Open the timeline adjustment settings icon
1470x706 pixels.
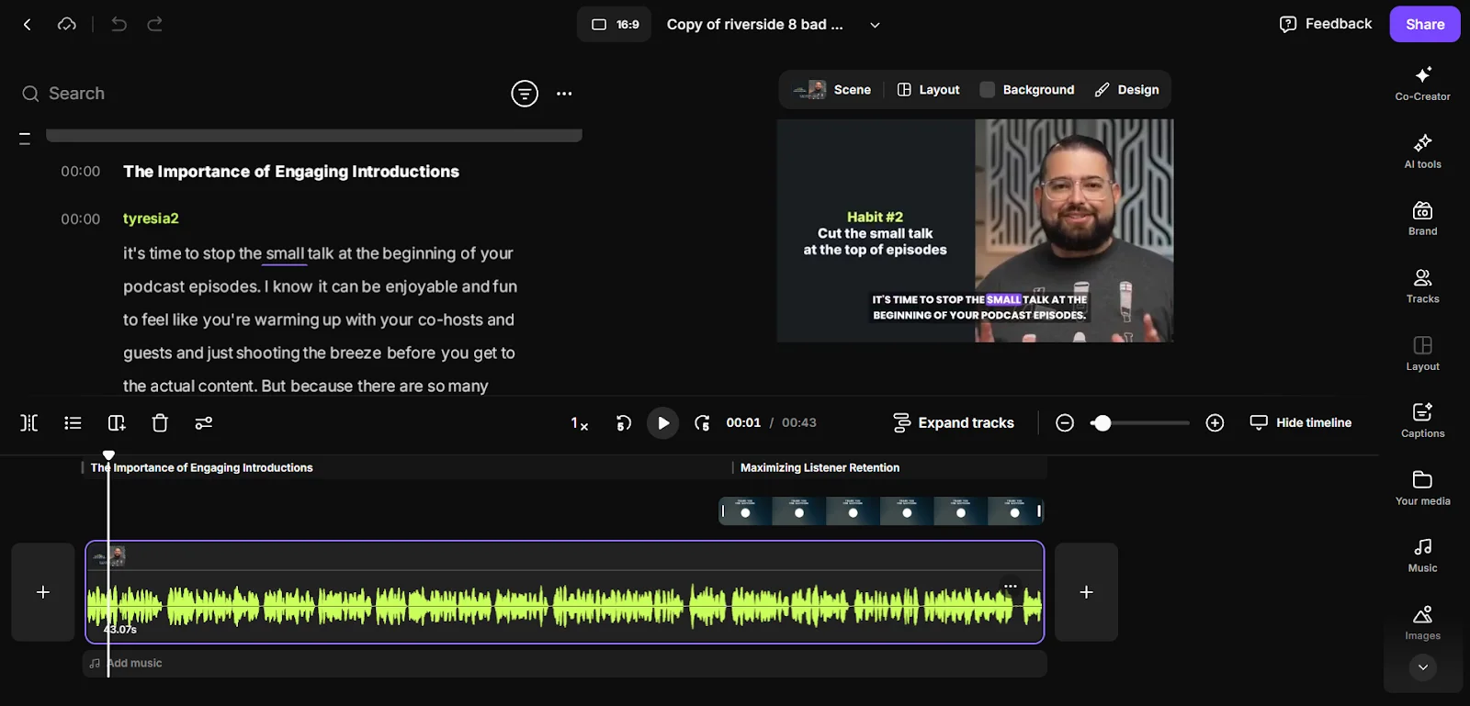204,423
